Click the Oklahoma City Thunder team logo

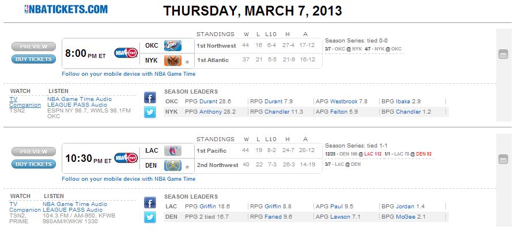[x=173, y=46]
